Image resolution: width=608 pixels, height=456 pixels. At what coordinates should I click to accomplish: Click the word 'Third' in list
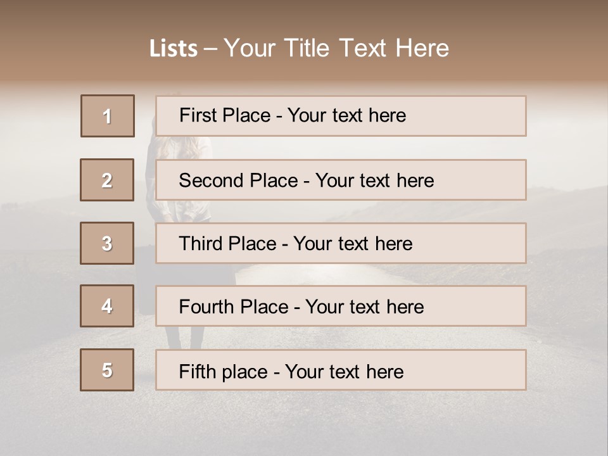point(201,244)
